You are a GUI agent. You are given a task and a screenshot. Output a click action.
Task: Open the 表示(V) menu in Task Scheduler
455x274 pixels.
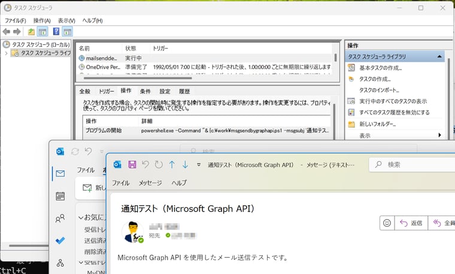coord(66,20)
